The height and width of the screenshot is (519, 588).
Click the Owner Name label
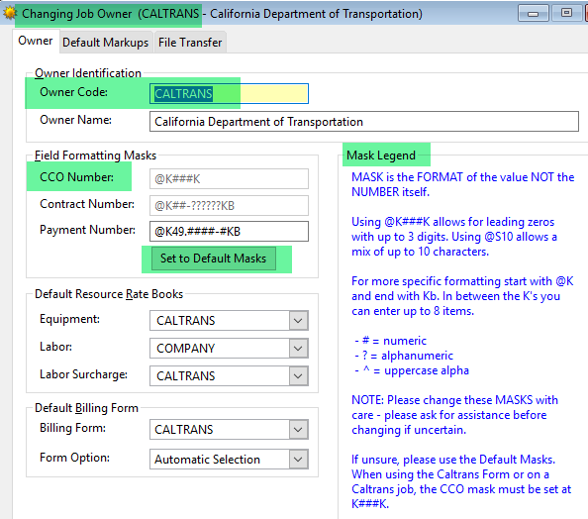tap(75, 120)
